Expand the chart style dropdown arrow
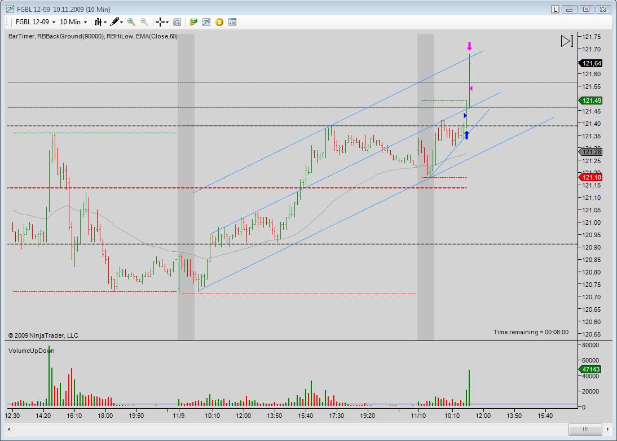Screen dimensions: 617x441 (105, 23)
